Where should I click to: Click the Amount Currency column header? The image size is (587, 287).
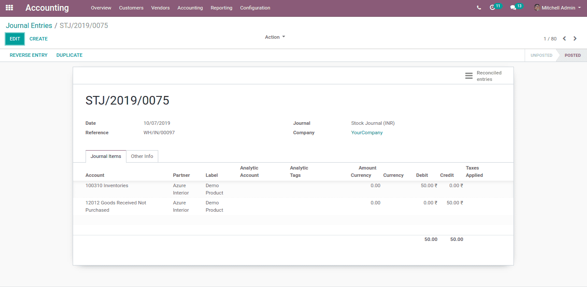tap(363, 172)
